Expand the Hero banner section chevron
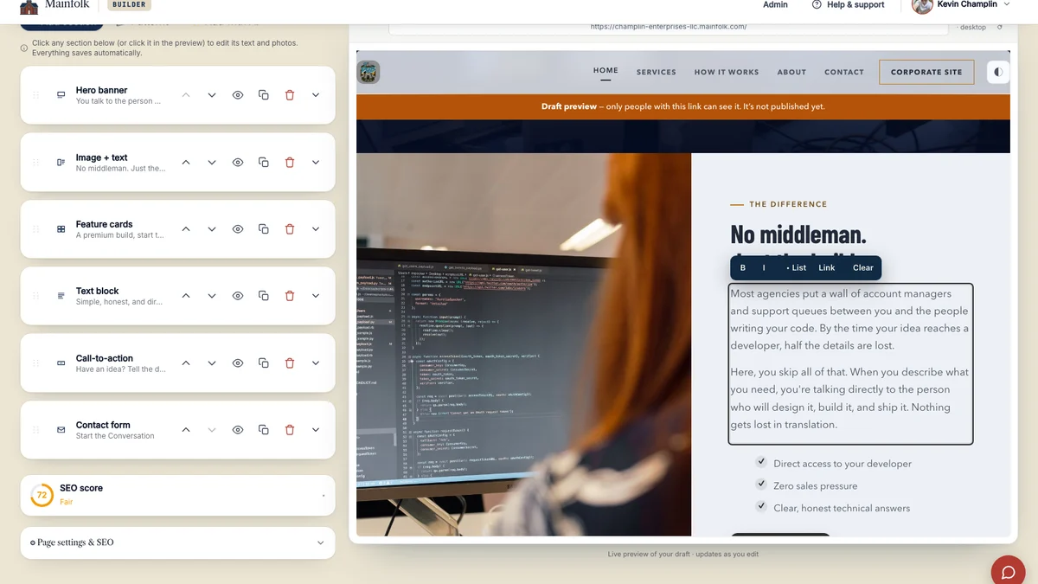1038x584 pixels. click(x=316, y=95)
